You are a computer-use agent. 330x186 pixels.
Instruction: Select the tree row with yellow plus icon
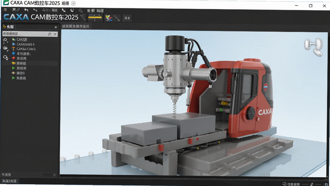point(18,73)
